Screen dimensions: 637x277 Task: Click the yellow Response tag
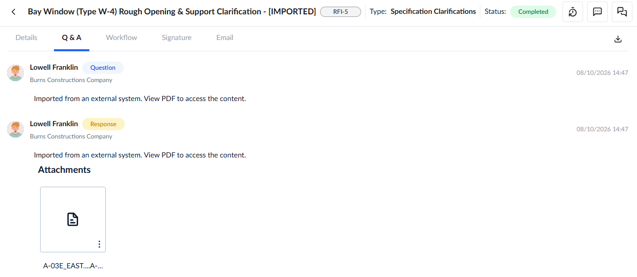(103, 124)
